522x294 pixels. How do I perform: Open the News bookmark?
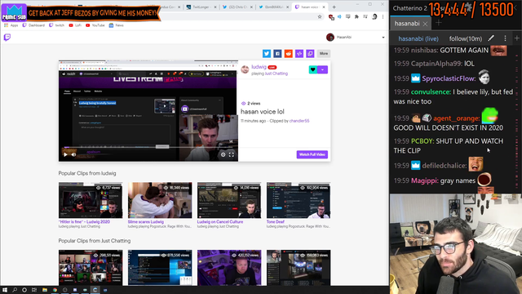pyautogui.click(x=116, y=25)
